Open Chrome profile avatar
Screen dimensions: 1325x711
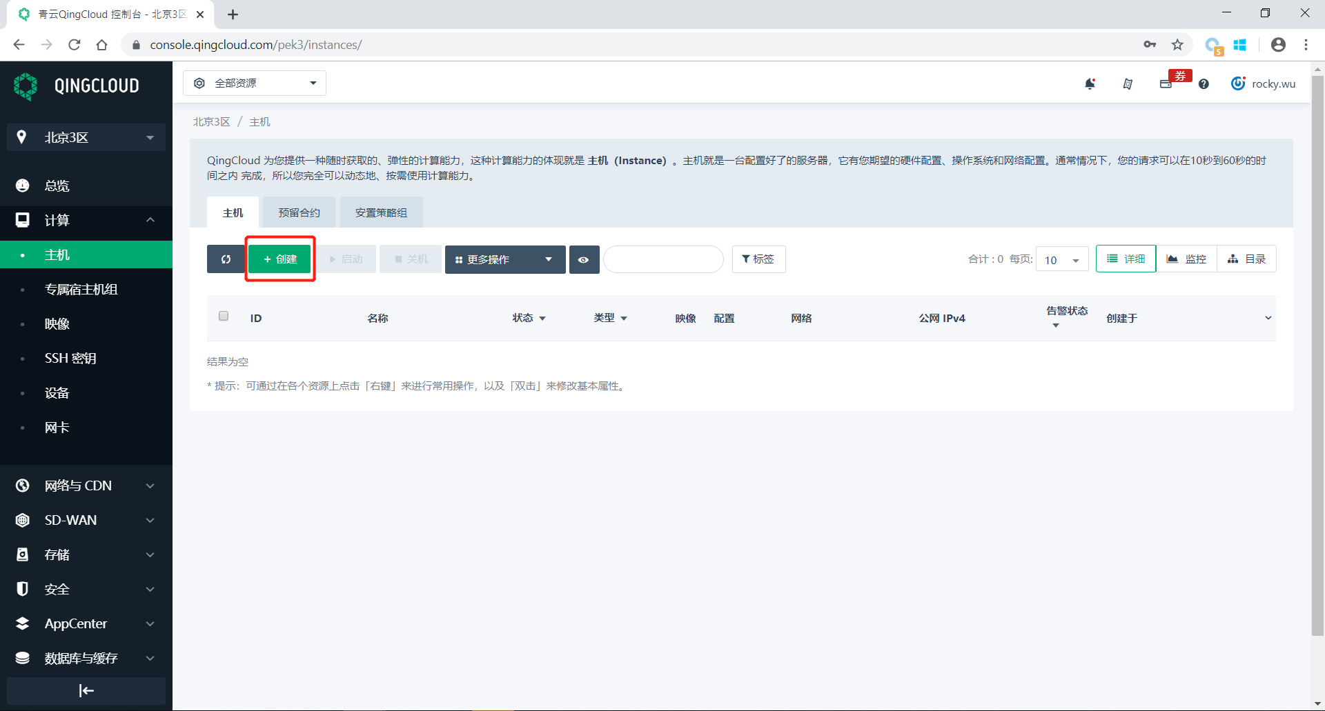pyautogui.click(x=1278, y=45)
